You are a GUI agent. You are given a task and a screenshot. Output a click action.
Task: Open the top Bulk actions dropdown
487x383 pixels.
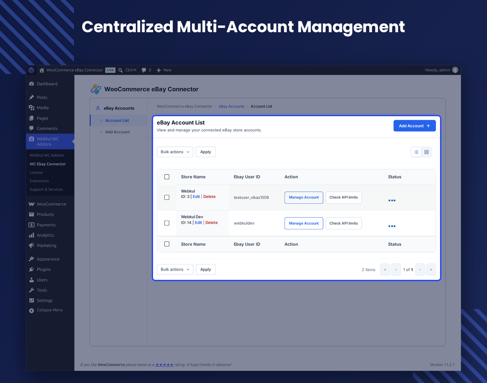coord(175,152)
